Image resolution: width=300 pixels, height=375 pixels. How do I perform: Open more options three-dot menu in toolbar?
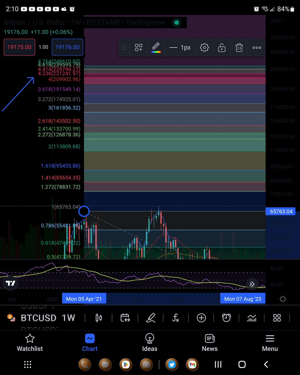(x=257, y=47)
